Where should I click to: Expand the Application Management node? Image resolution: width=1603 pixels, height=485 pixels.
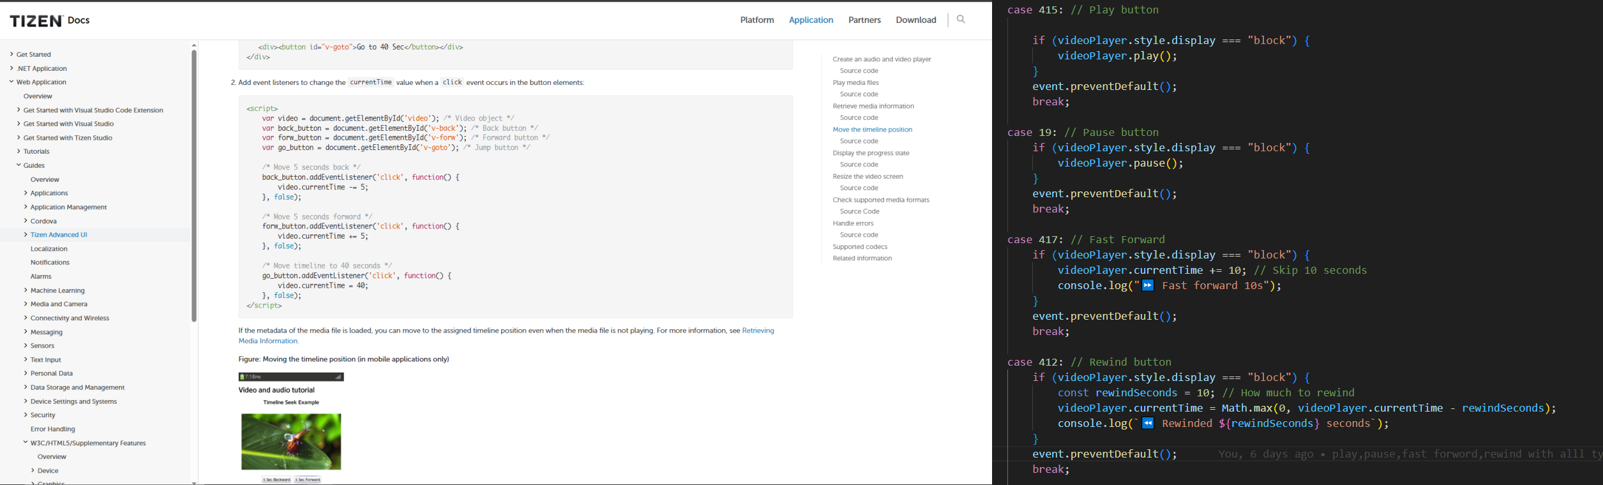[x=26, y=207]
